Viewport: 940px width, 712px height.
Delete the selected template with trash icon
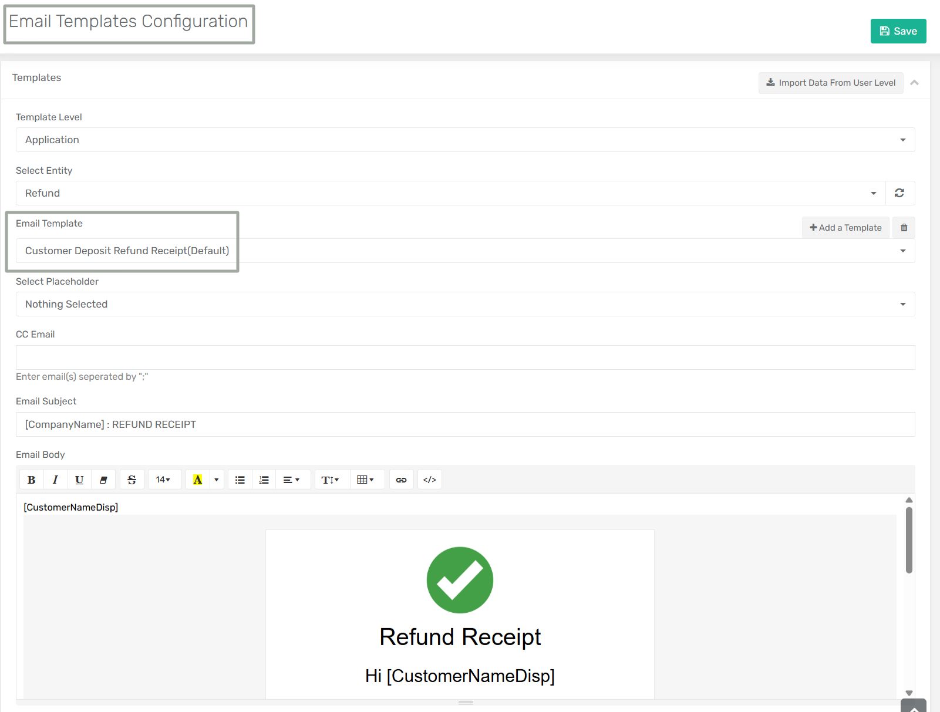click(x=904, y=228)
